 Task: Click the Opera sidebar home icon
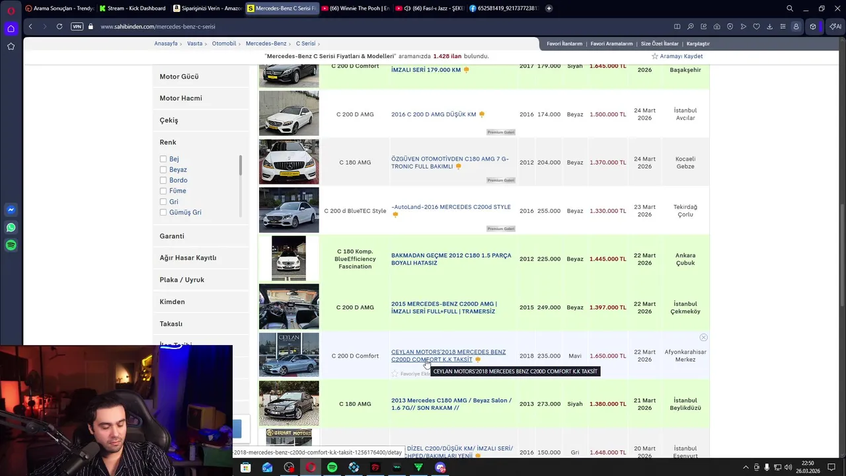click(11, 28)
